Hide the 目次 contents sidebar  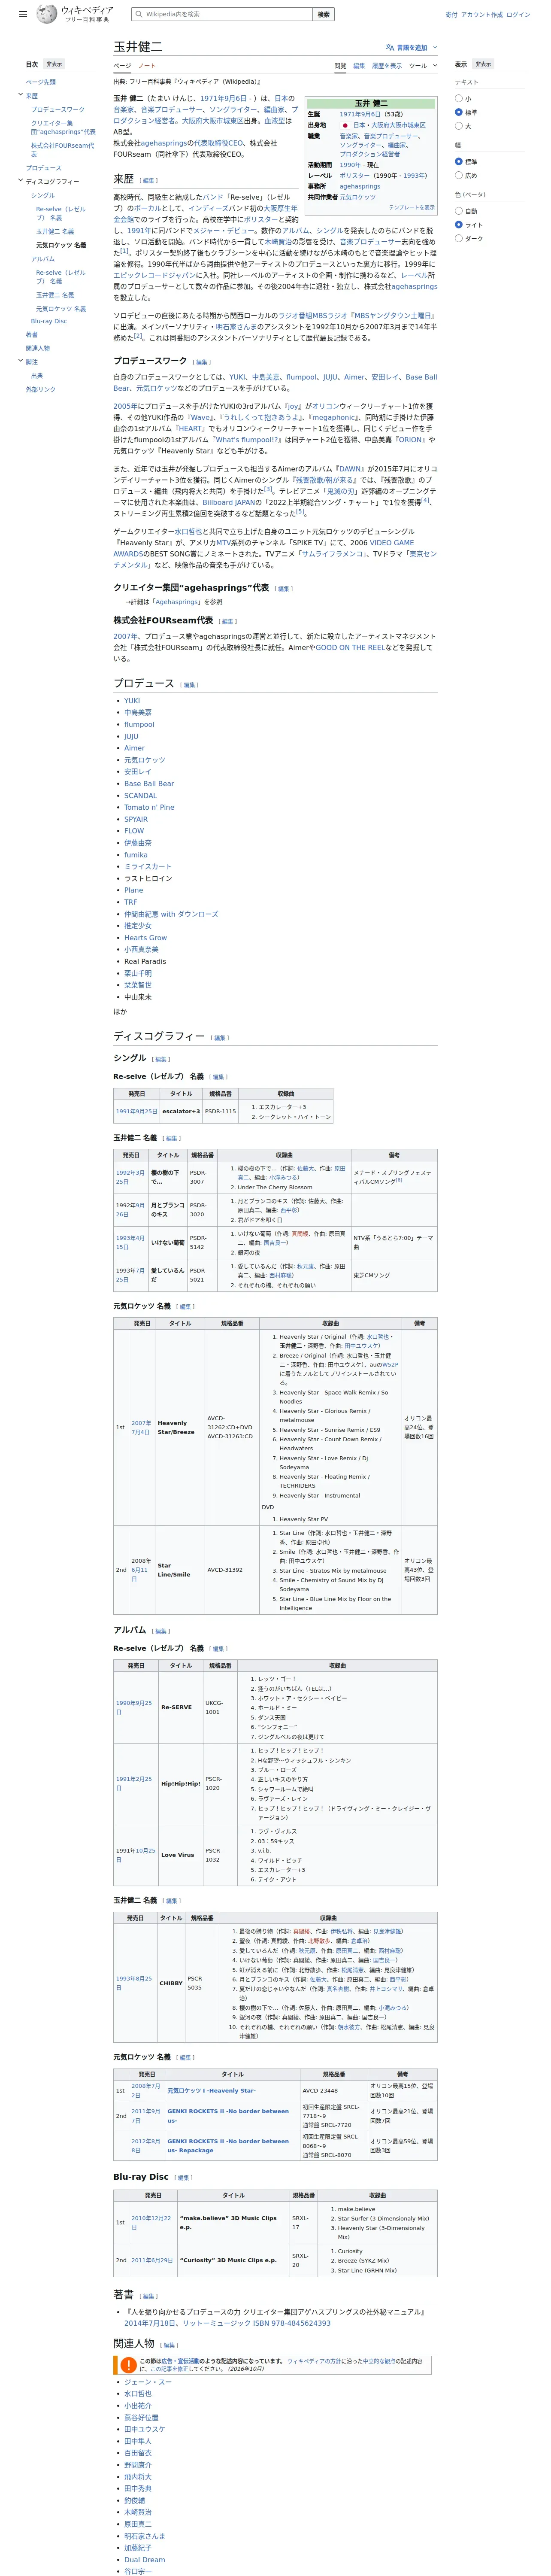[54, 64]
